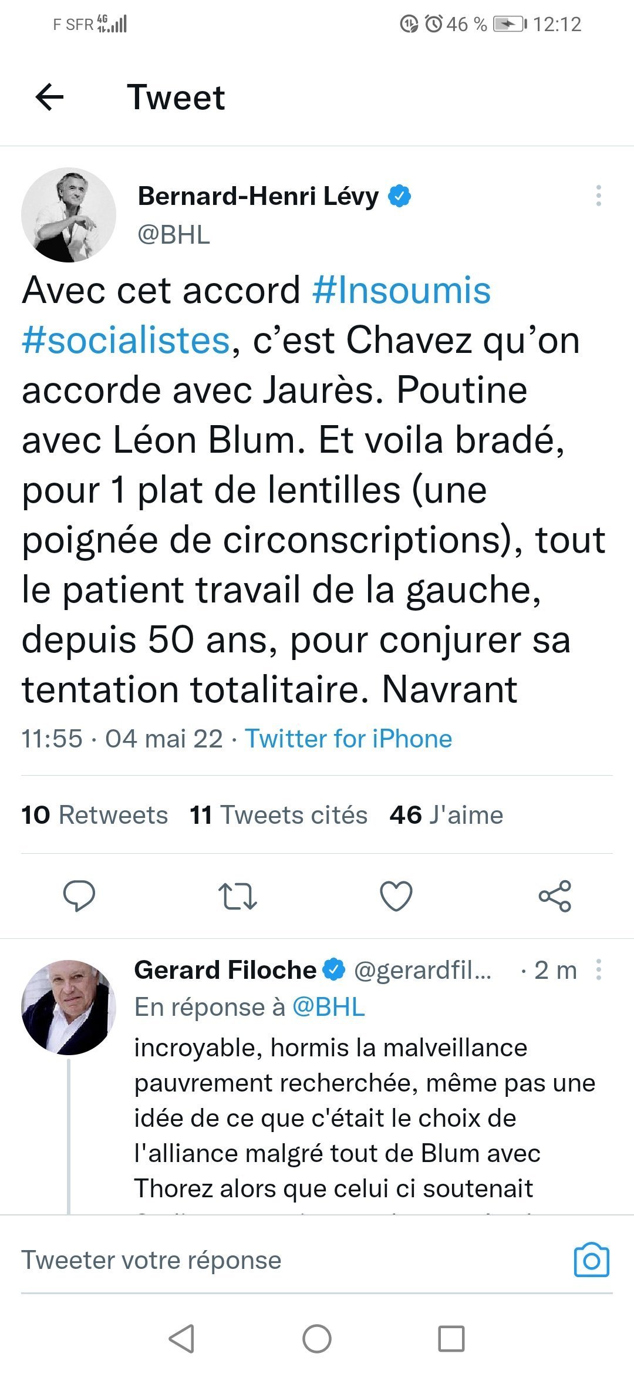Screen dimensions: 634x1374
Task: View the 11 Tweets cités list
Action: 278,815
